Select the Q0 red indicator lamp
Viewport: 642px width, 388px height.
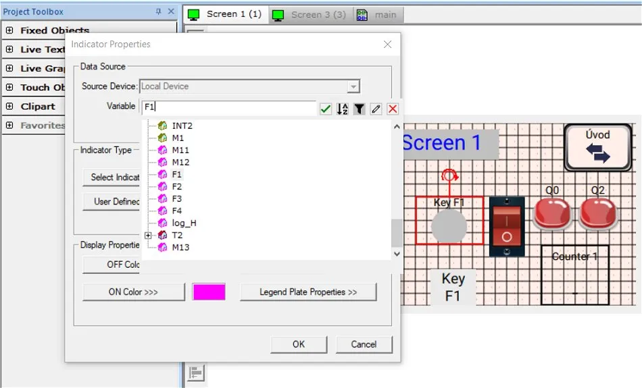552,213
